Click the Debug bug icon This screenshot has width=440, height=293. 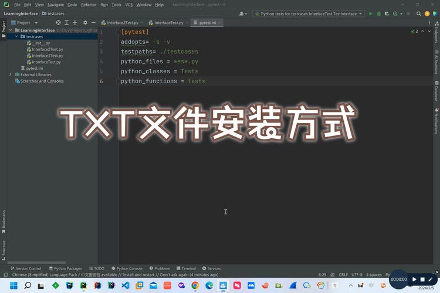pyautogui.click(x=379, y=13)
